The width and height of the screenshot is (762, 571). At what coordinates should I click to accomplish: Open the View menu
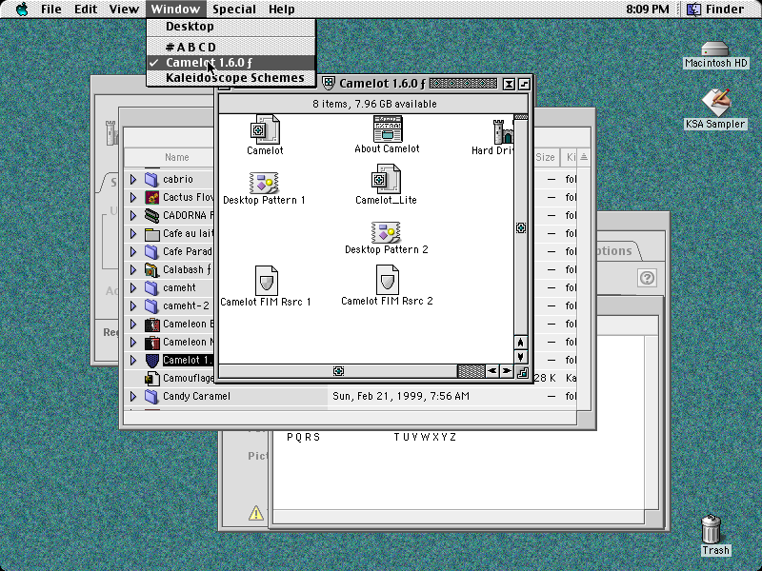[x=124, y=9]
